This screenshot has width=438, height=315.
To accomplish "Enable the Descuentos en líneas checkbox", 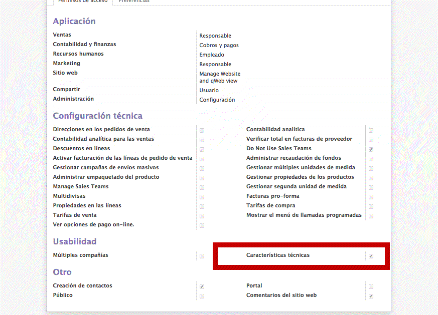I will coord(202,149).
